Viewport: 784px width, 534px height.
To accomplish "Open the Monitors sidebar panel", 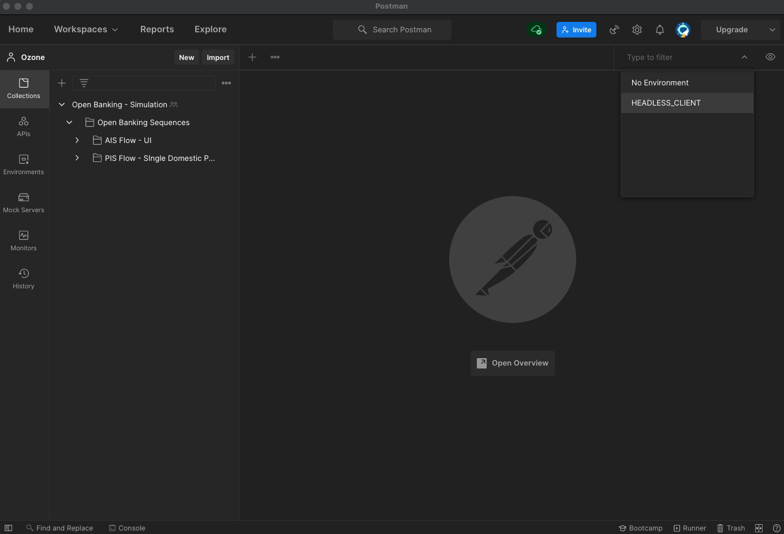I will 24,241.
